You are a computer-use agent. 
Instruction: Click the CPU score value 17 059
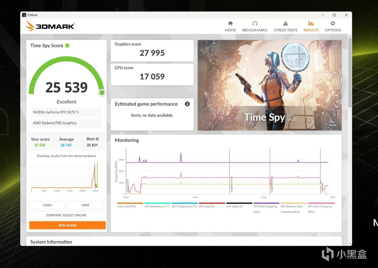point(152,76)
